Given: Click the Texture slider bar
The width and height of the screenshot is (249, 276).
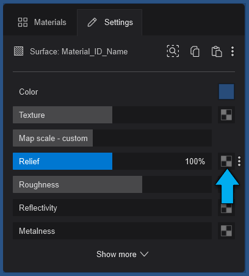Looking at the screenshot, I should 112,115.
